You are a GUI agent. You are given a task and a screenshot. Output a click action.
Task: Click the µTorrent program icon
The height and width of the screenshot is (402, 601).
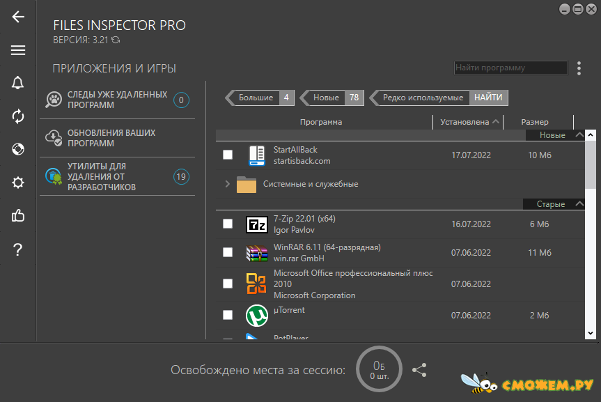(x=256, y=316)
